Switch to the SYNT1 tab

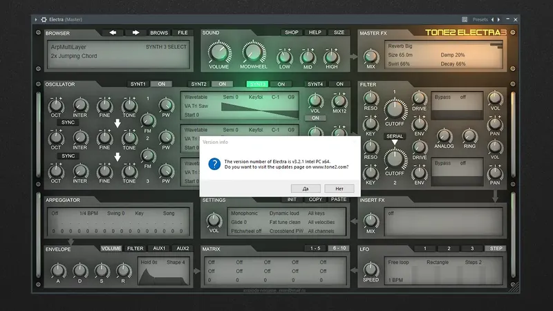[x=138, y=84]
